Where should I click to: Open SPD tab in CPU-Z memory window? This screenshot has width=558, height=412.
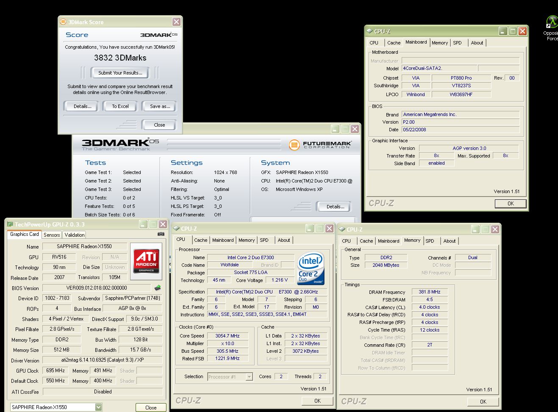point(430,241)
